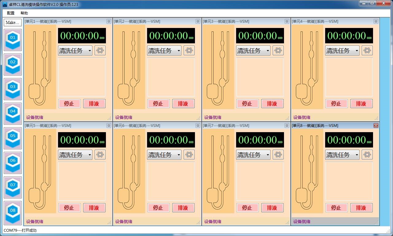393x236 pixels.
Task: Expand the 清洗任务 dropdown in unit 1
Action: pos(75,51)
